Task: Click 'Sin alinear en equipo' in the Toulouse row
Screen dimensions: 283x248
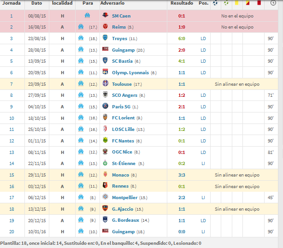Action: [237, 84]
